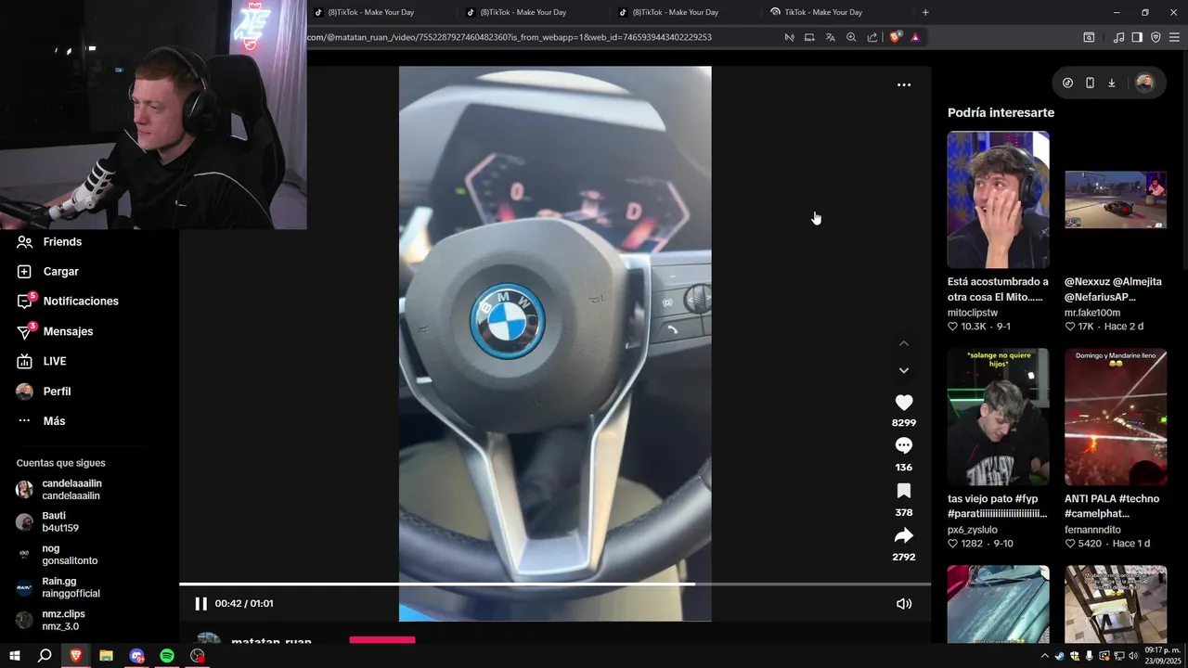Image resolution: width=1188 pixels, height=668 pixels.
Task: Bookmark the video with the save icon
Action: click(x=904, y=491)
